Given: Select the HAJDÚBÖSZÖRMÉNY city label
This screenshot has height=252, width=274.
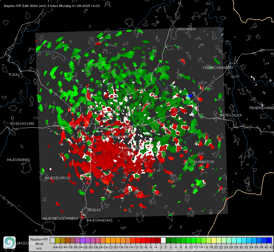Looking at the screenshot, I should tap(61, 218).
